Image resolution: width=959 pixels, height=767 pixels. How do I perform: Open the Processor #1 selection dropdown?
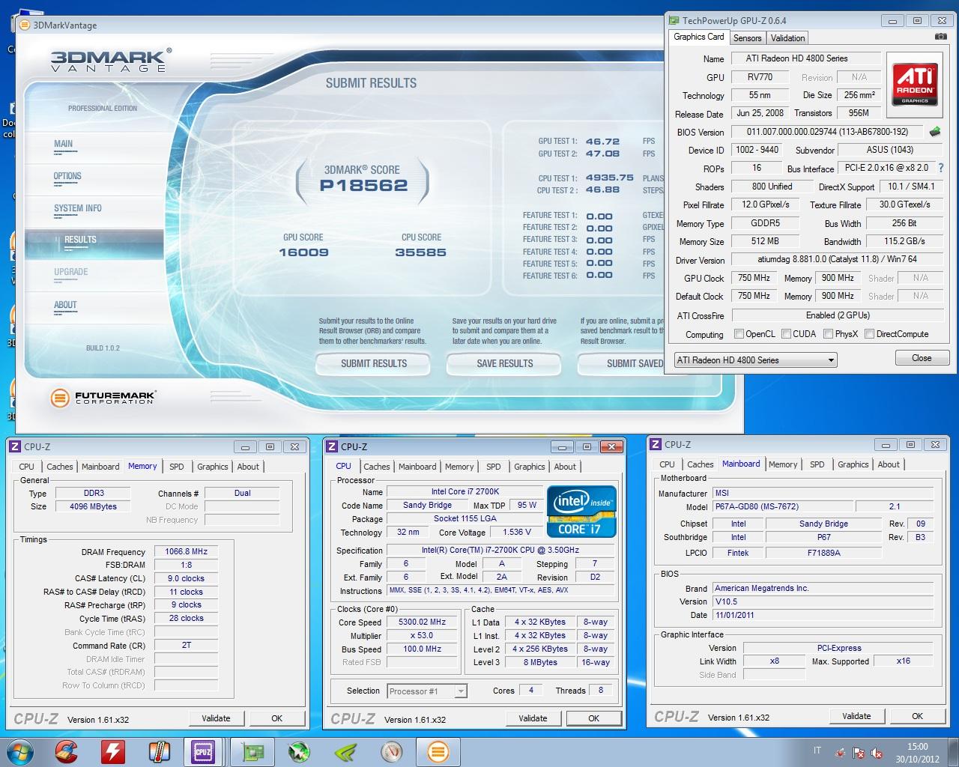click(427, 691)
